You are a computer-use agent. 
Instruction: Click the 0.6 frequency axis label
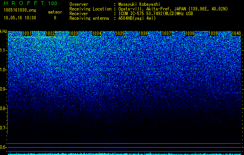[3, 147]
